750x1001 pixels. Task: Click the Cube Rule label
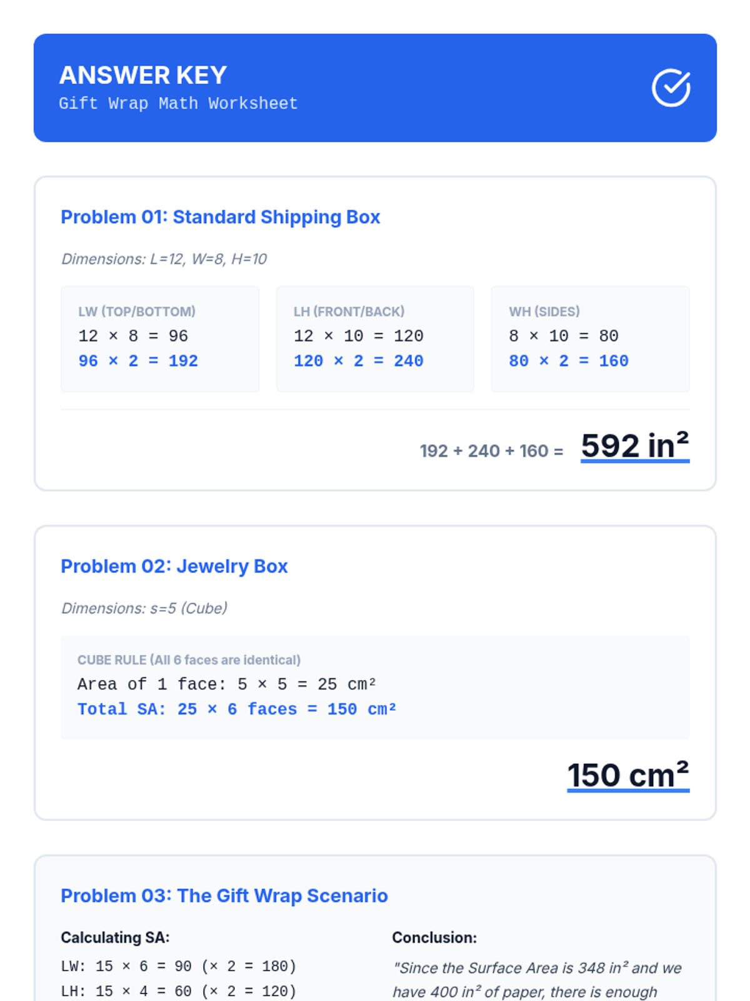[x=189, y=660]
